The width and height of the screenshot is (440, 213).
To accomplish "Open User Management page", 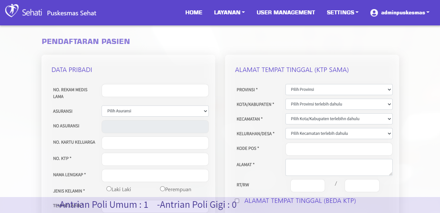I will pos(285,12).
